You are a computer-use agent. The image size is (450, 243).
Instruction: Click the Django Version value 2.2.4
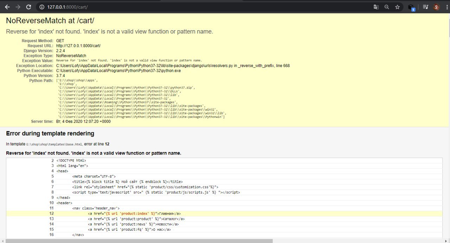pyautogui.click(x=60, y=51)
